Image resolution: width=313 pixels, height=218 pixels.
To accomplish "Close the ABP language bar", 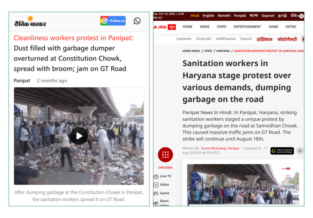I will point(301,16).
